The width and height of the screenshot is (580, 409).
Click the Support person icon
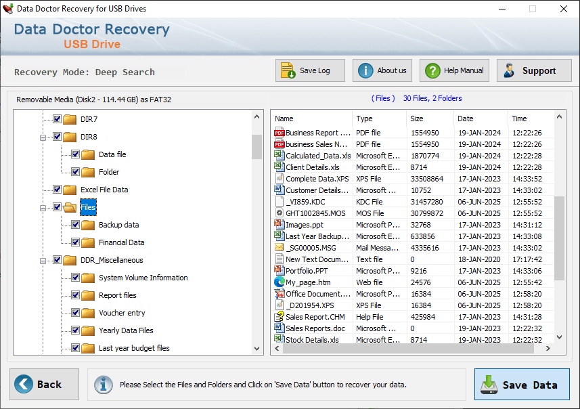coord(510,70)
